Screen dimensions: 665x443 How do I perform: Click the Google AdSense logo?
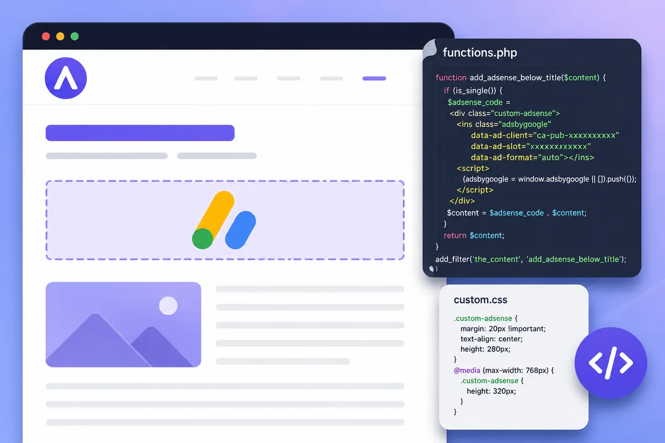224,220
